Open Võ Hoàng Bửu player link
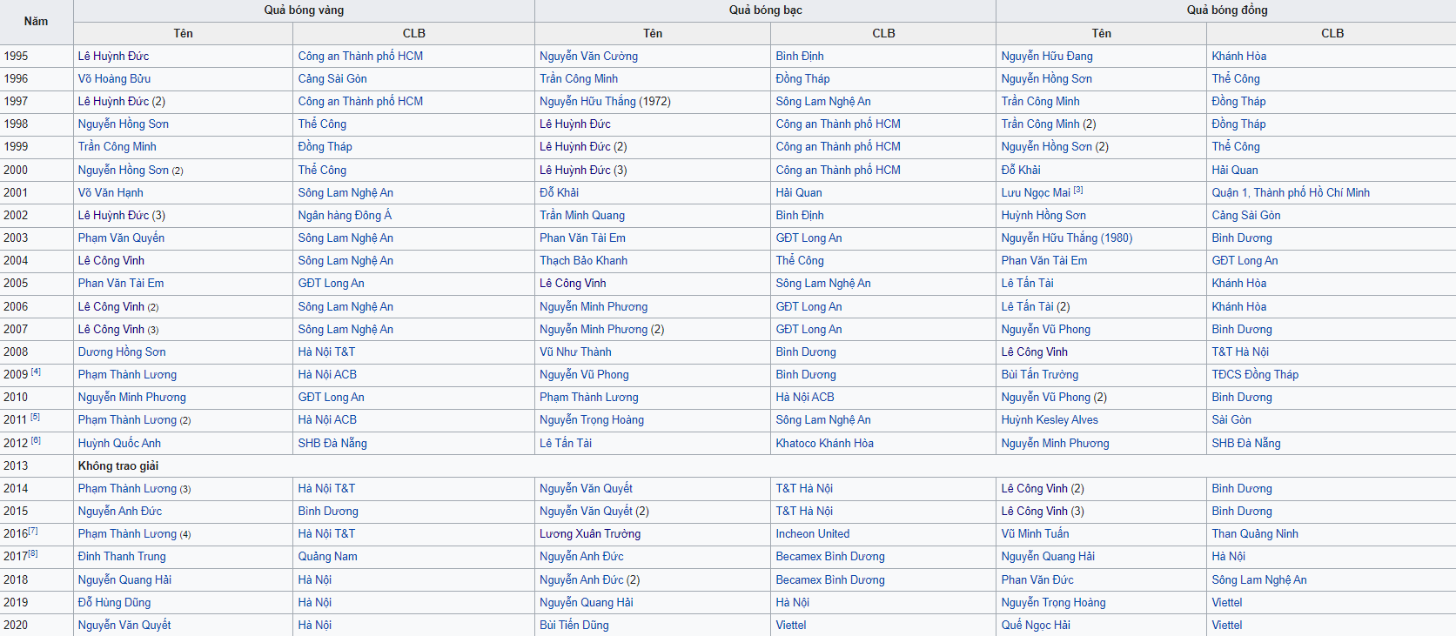 (x=114, y=78)
